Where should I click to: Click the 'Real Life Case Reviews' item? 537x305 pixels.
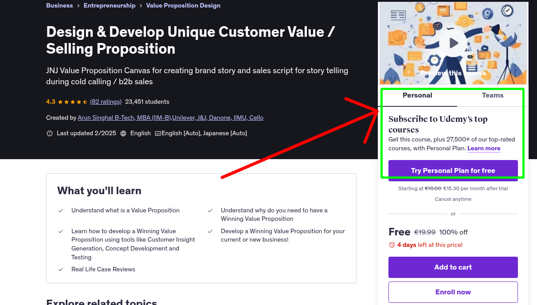[x=103, y=269]
